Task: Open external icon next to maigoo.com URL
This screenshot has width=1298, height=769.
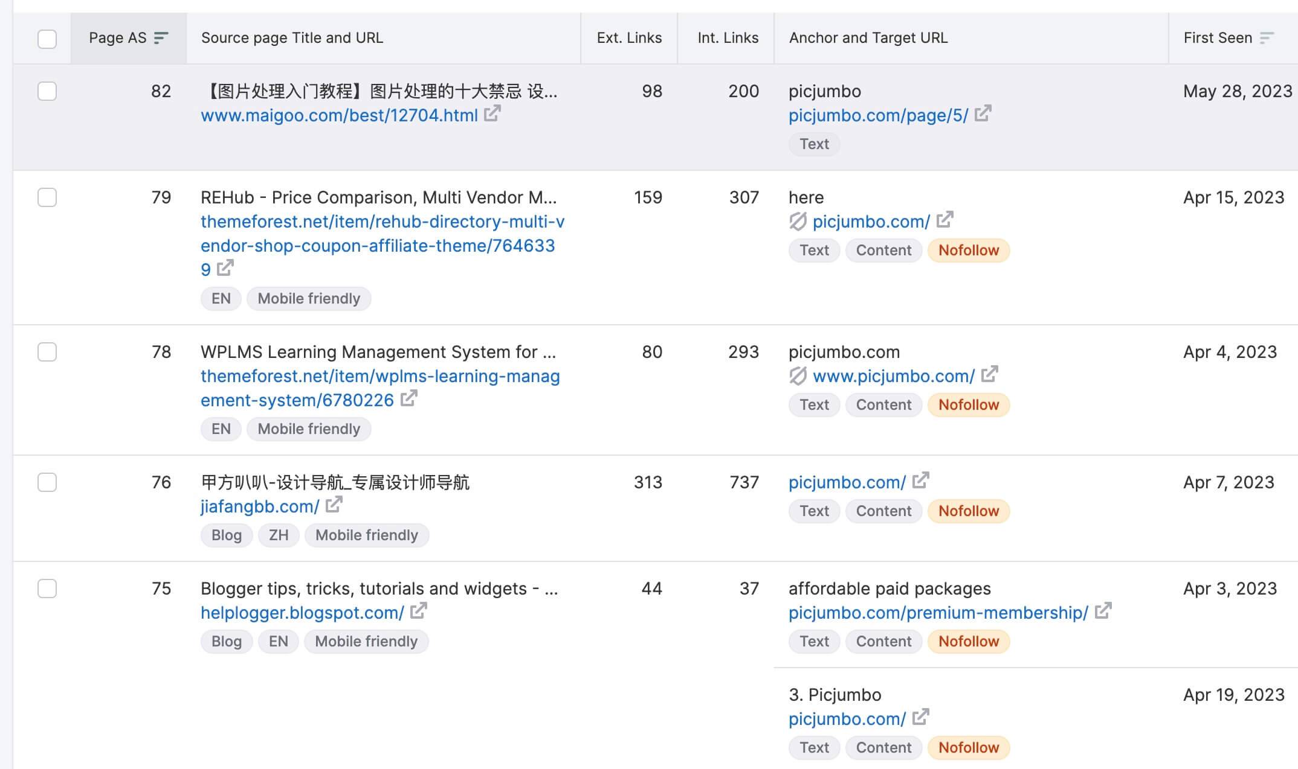Action: pos(492,113)
